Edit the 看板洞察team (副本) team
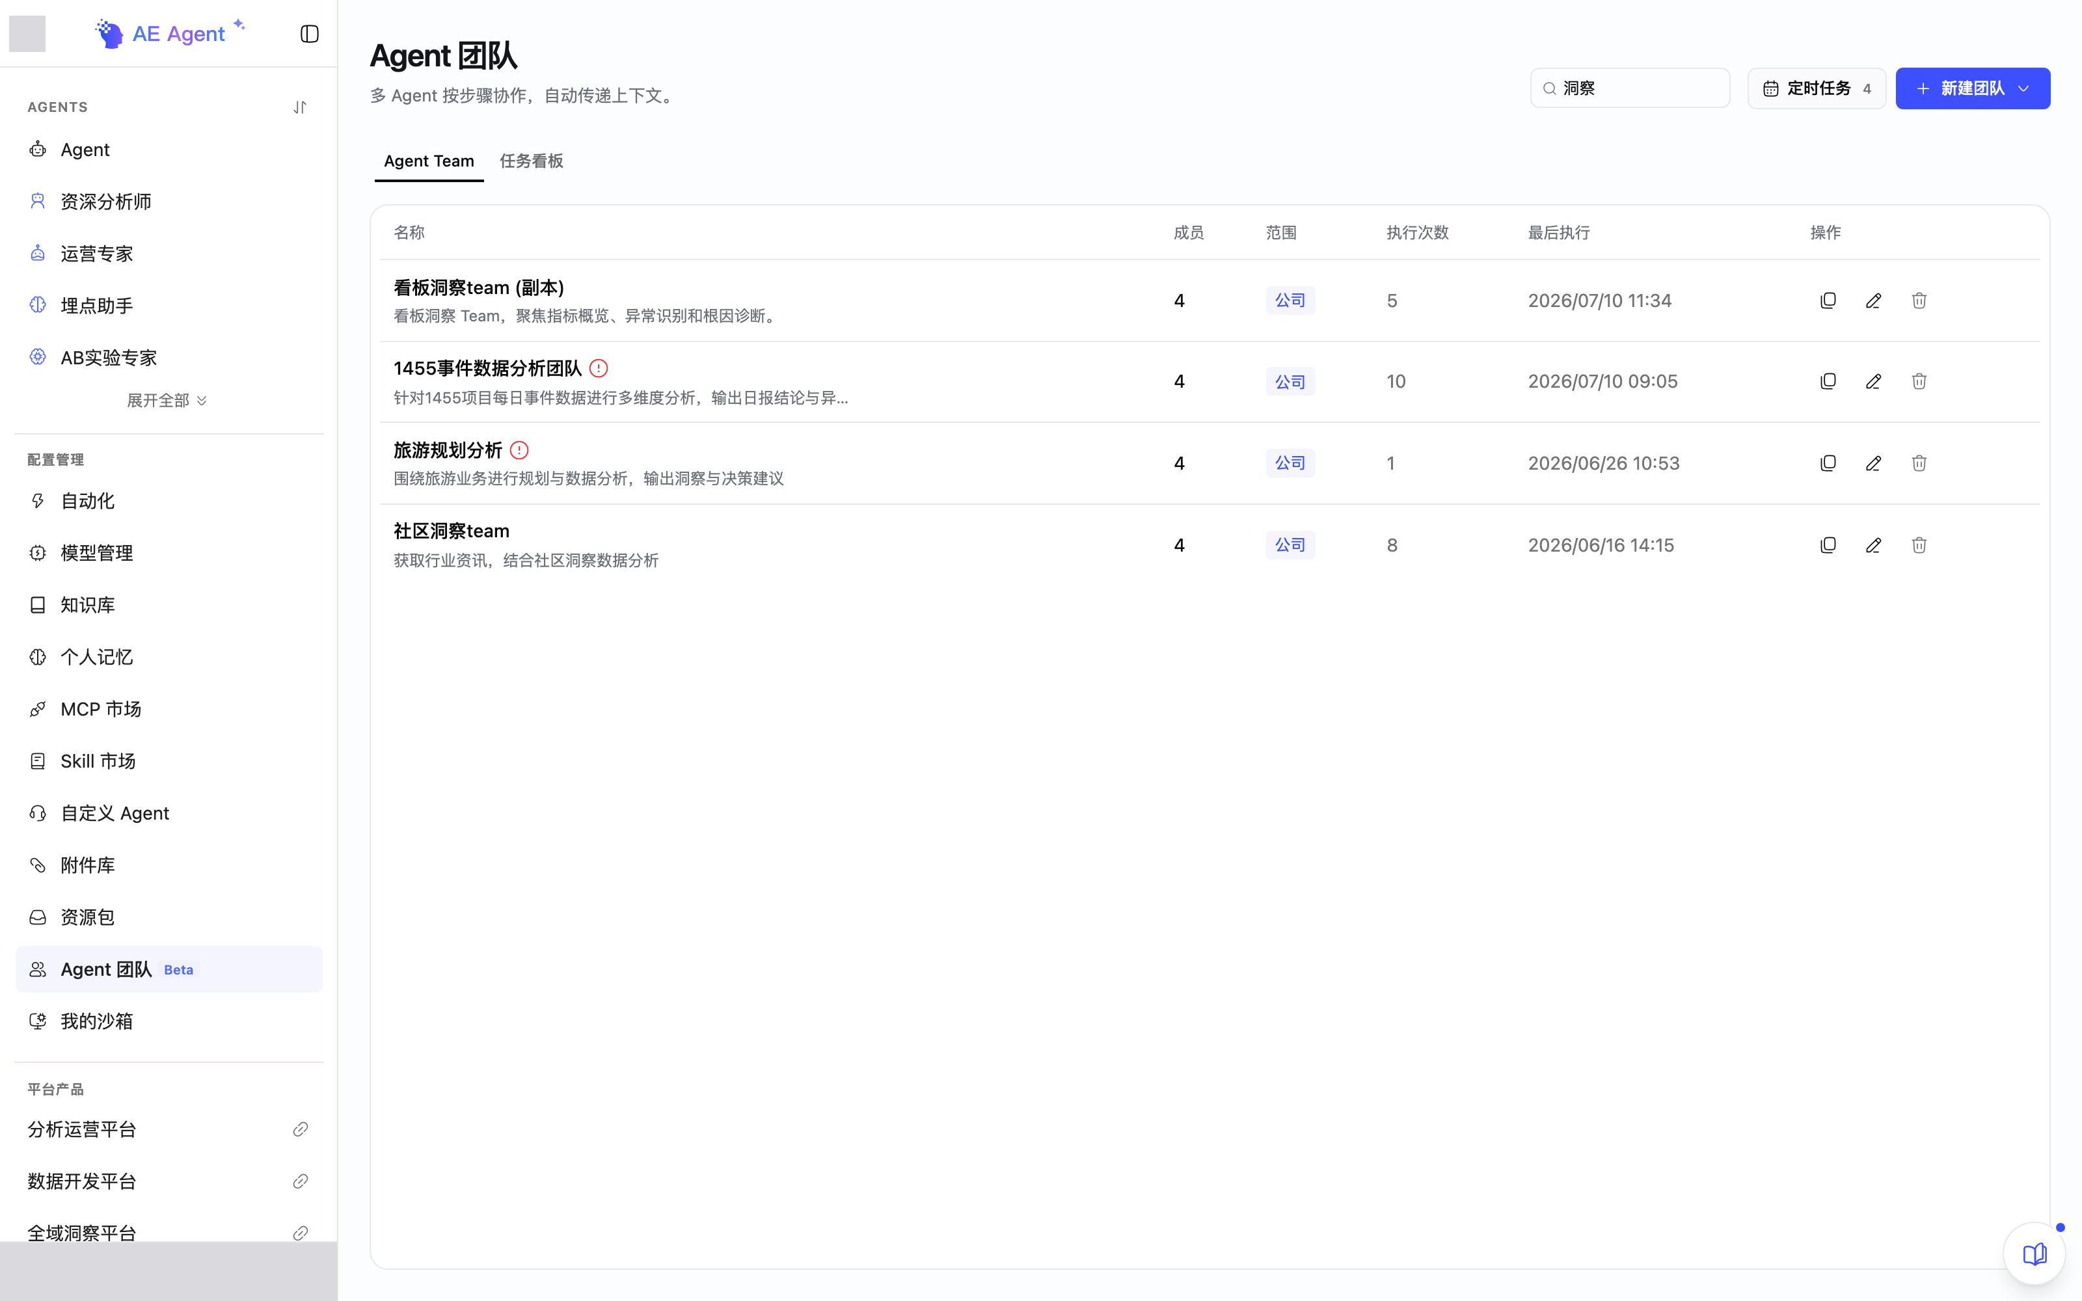 tap(1874, 301)
